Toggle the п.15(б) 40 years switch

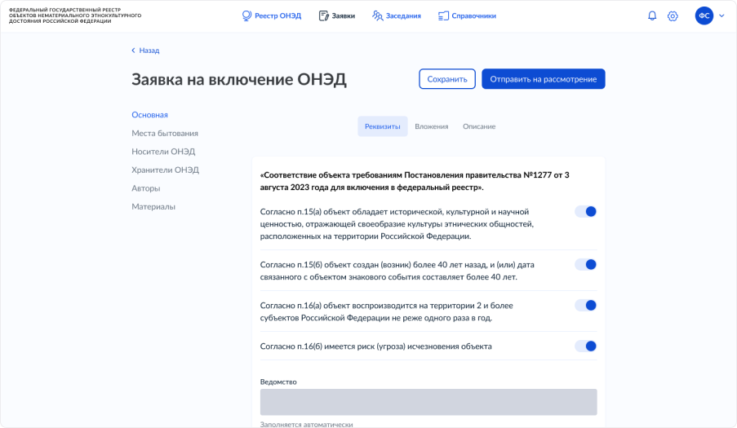coord(586,265)
